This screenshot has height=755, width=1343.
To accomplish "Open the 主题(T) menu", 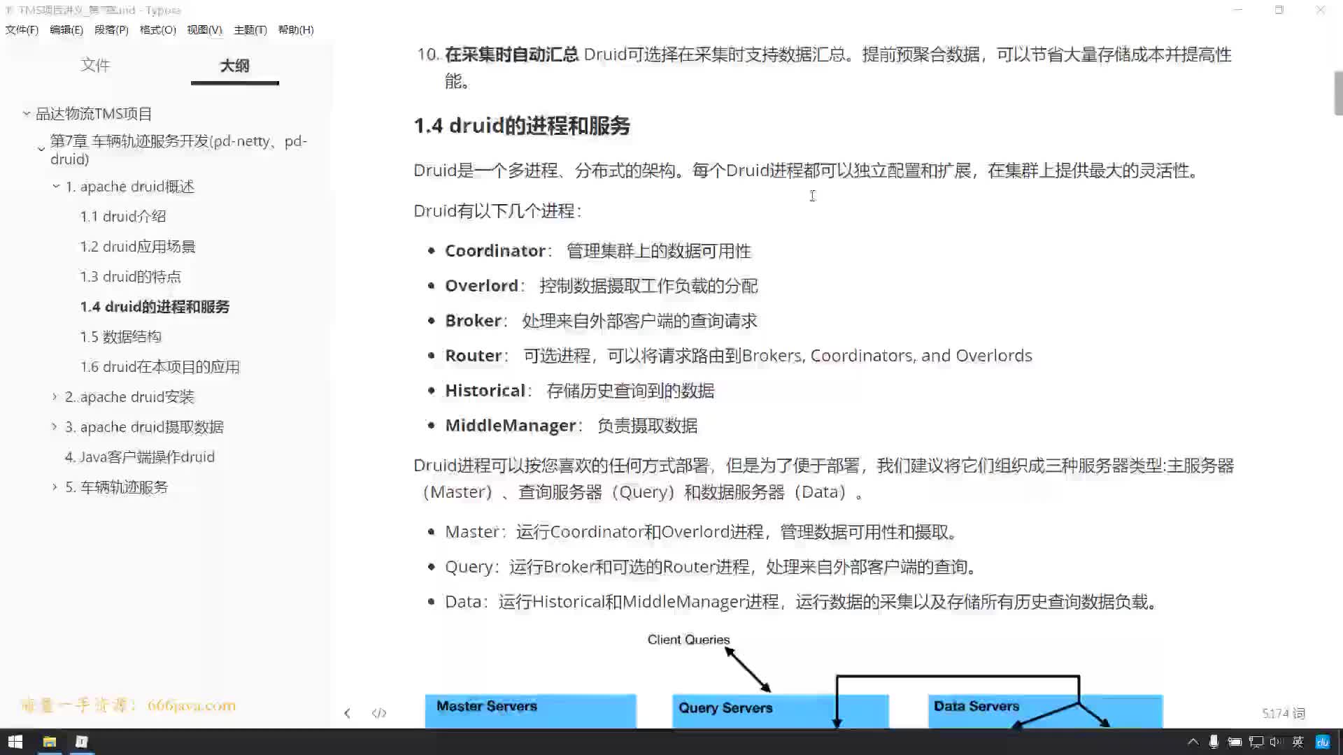I will coord(250,29).
